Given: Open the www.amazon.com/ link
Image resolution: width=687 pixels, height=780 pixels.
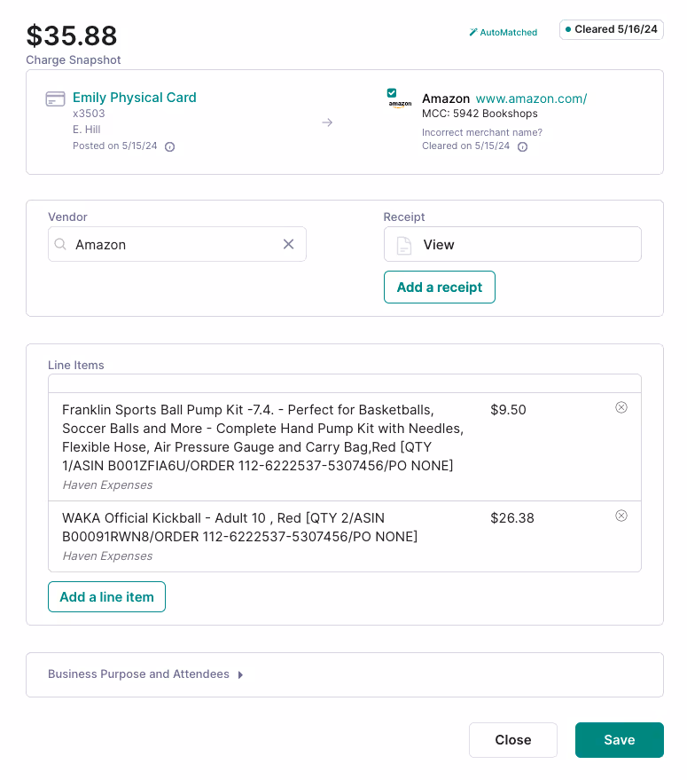Looking at the screenshot, I should pyautogui.click(x=531, y=98).
